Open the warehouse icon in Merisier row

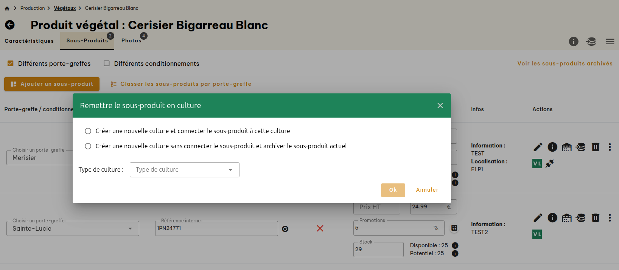click(x=566, y=147)
